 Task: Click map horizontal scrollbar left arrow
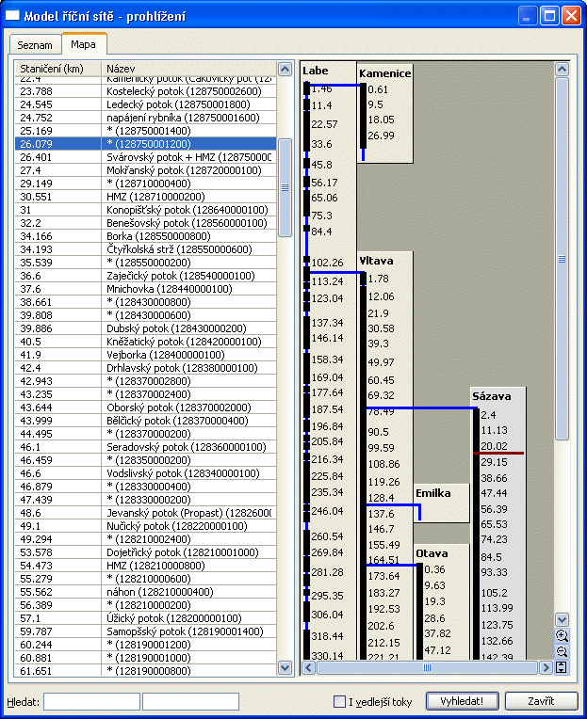coord(308,667)
